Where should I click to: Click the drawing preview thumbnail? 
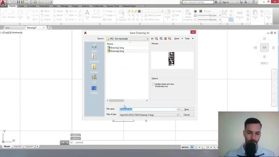coord(171,59)
